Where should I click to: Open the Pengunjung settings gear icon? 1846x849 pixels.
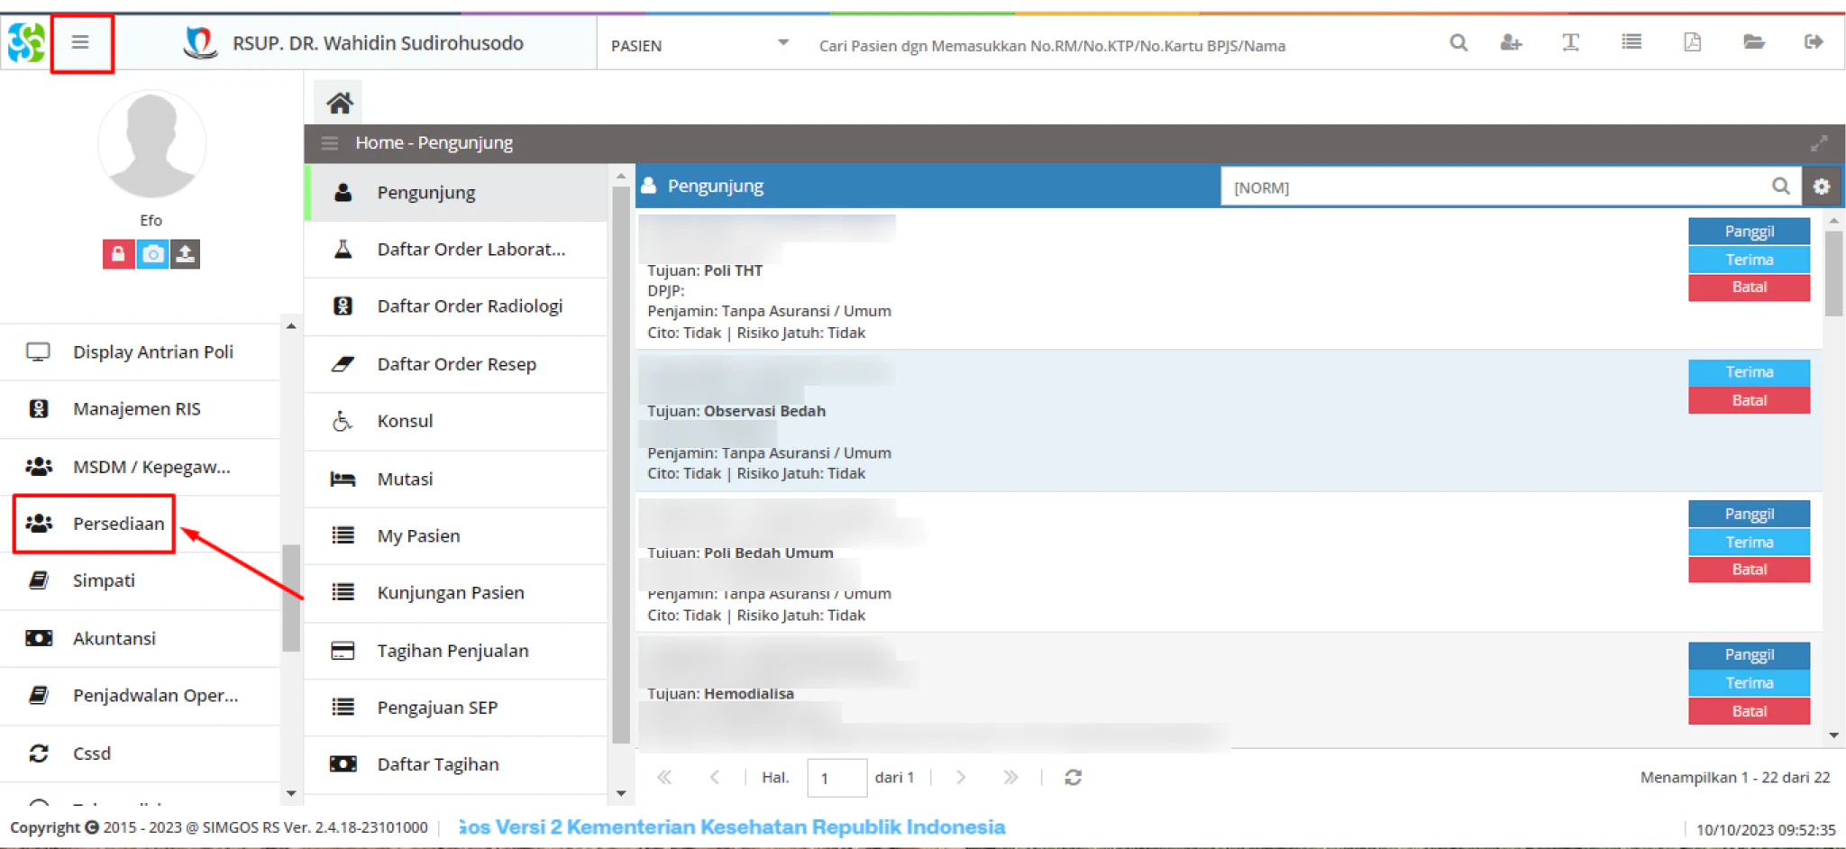click(x=1822, y=187)
